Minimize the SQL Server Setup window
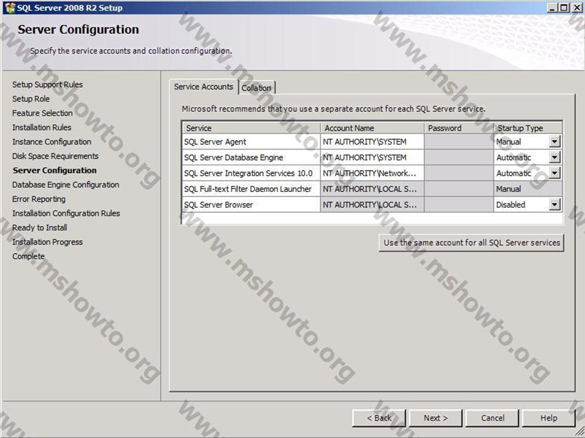Image resolution: width=585 pixels, height=438 pixels. (x=552, y=7)
